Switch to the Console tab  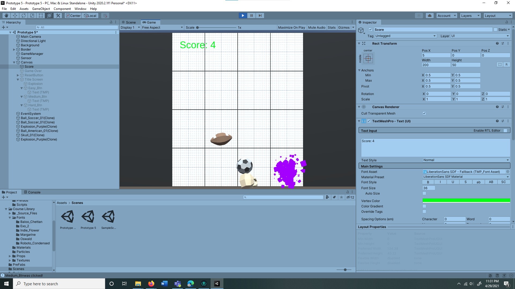tap(32, 192)
